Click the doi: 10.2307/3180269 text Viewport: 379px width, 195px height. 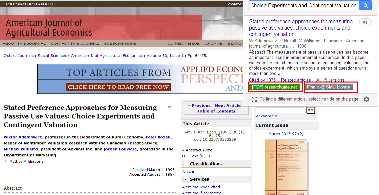(x=215, y=139)
